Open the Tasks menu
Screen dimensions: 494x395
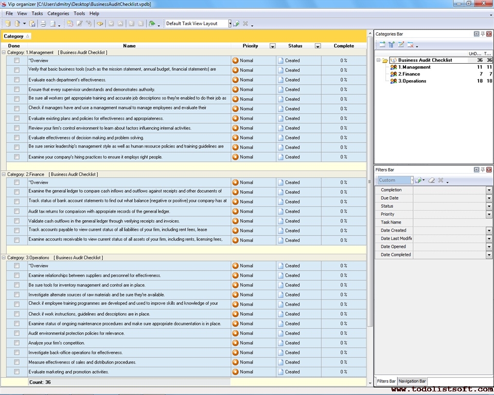coord(37,13)
